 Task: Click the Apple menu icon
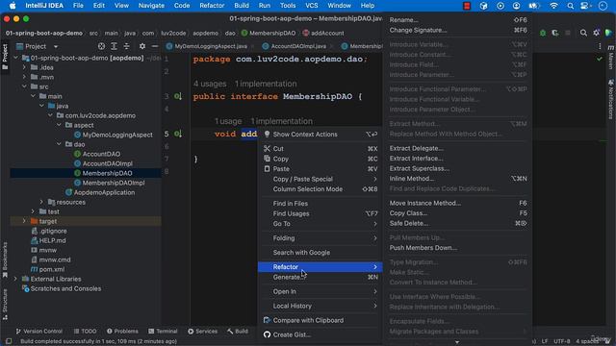pos(13,6)
